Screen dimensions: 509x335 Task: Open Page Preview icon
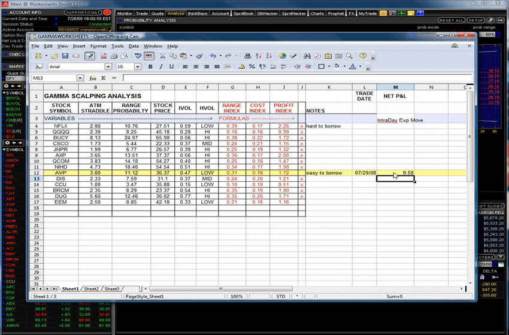coord(124,56)
